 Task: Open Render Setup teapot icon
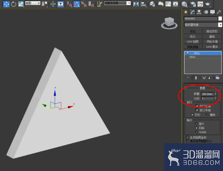point(193,4)
